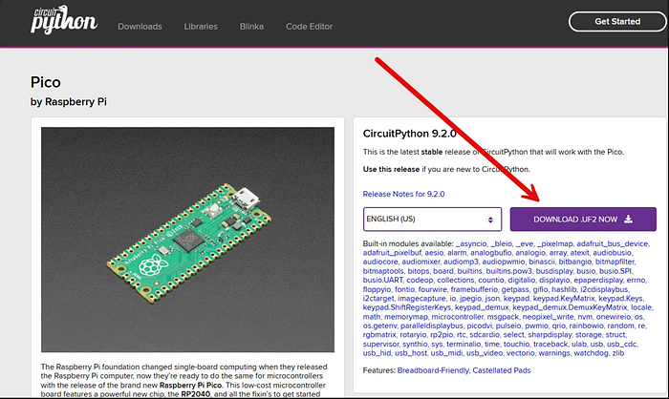The width and height of the screenshot is (669, 399).
Task: Open Release Notes for 9.2.0
Action: click(x=403, y=194)
